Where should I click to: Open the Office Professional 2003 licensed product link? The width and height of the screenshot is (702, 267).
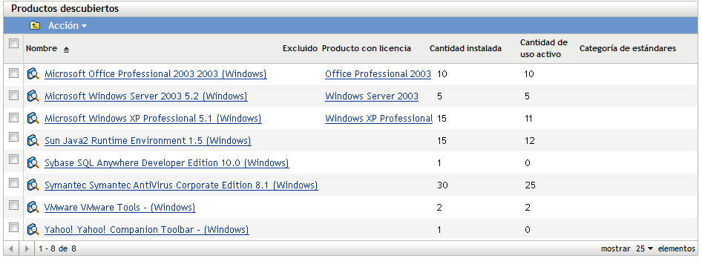coord(378,74)
